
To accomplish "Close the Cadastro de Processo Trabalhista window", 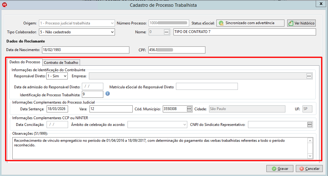I will (x=321, y=4).
